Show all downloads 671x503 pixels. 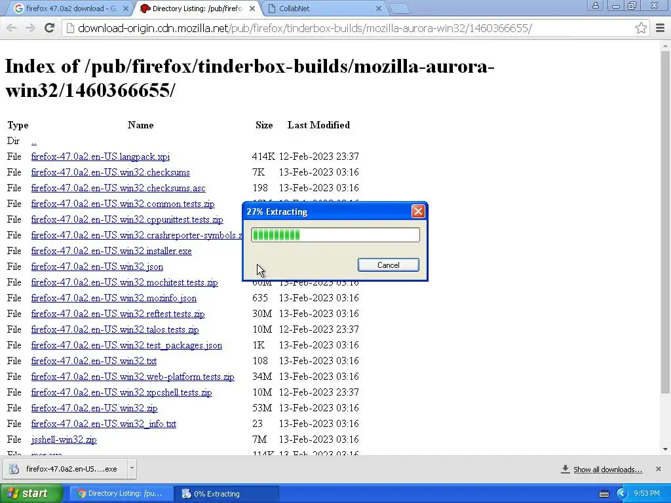(x=602, y=470)
